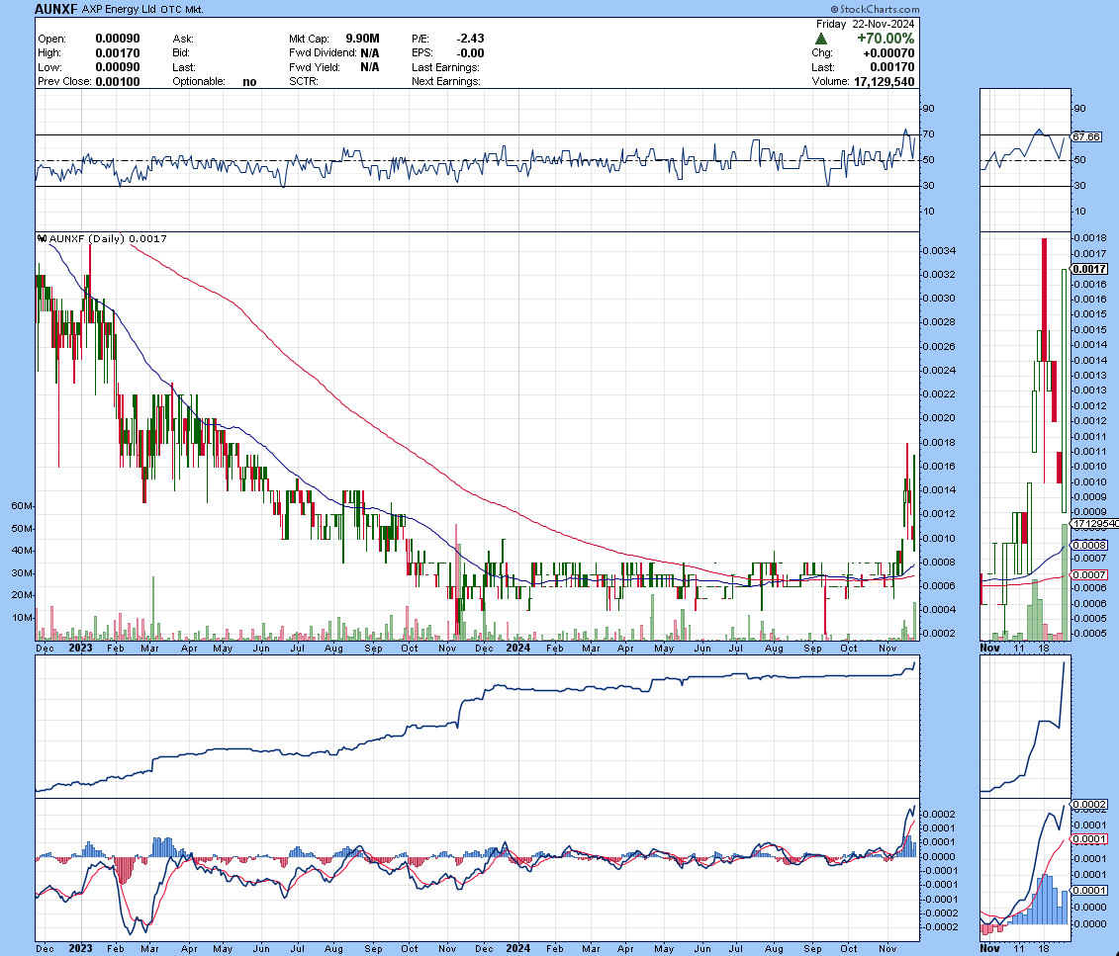Click the SCTR: label
Image resolution: width=1119 pixels, height=956 pixels.
coord(304,81)
